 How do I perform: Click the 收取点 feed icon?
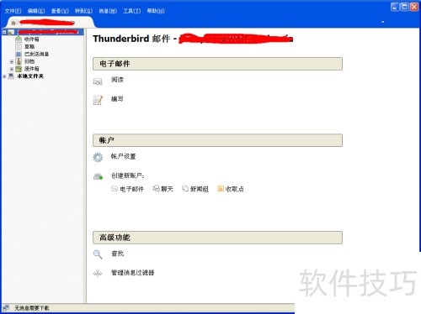point(221,189)
